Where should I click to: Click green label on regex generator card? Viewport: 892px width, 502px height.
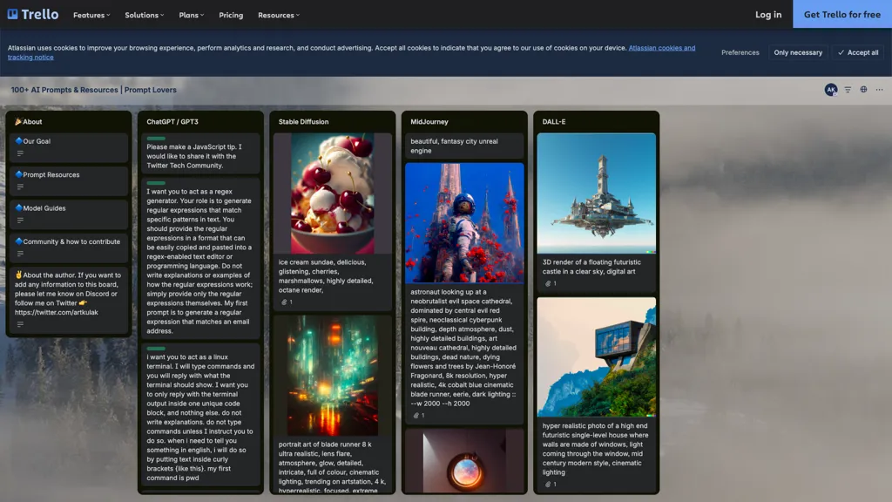coord(156,183)
